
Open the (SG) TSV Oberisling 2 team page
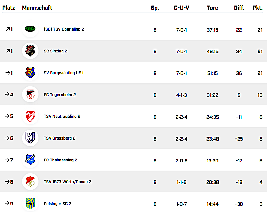tap(64, 29)
